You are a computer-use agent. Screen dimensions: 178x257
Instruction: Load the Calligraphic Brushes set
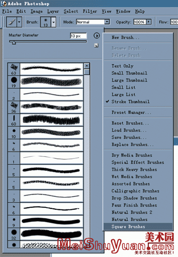click(x=138, y=191)
